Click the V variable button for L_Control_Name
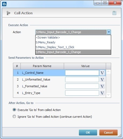This screenshot has height=139, width=123. point(102,73)
